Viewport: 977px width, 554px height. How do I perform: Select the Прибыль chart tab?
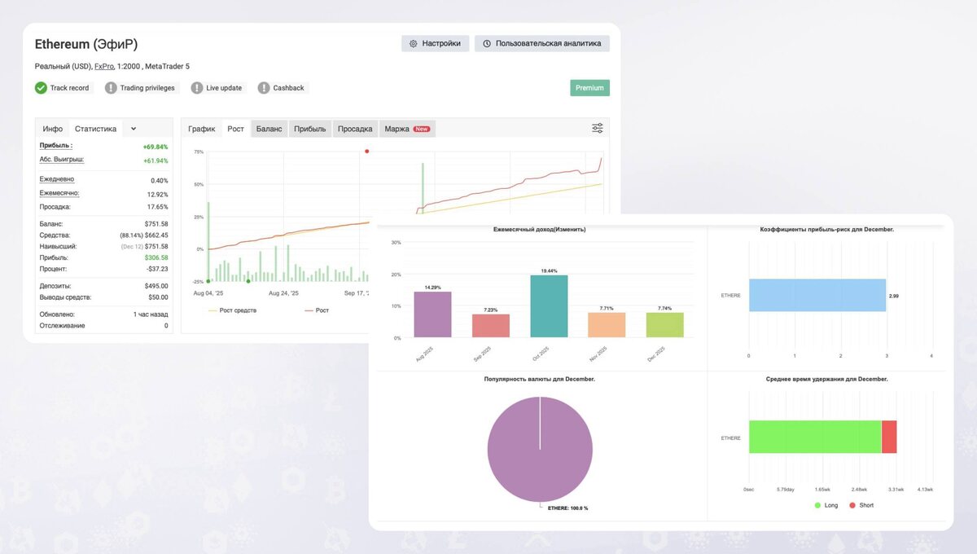pyautogui.click(x=309, y=129)
